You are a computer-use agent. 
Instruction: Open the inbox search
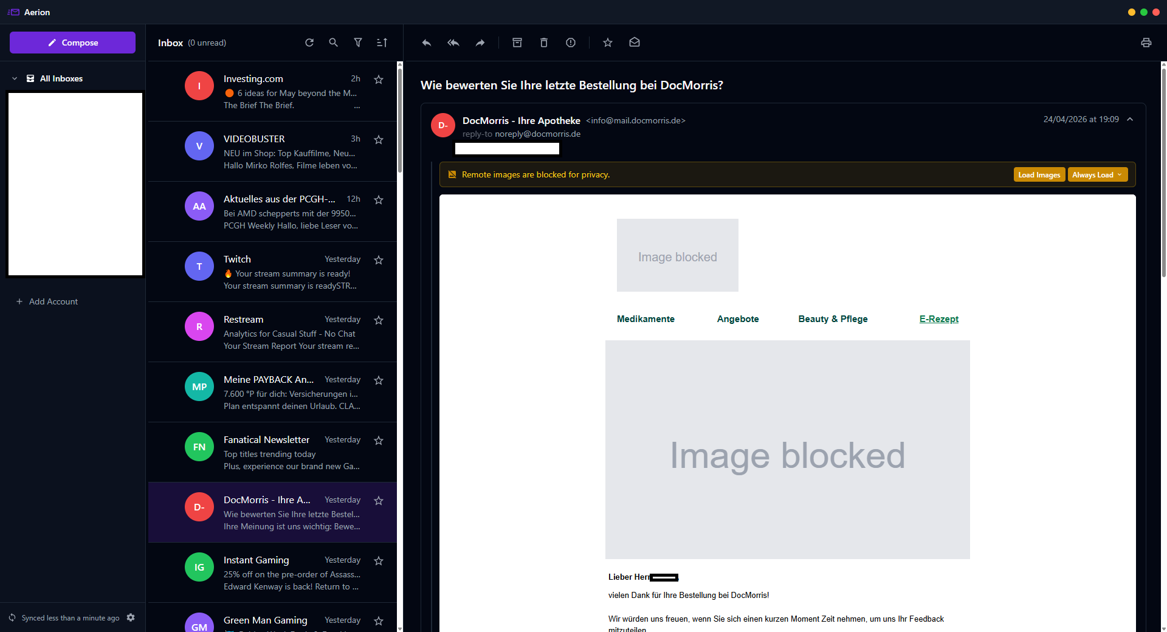pyautogui.click(x=334, y=43)
